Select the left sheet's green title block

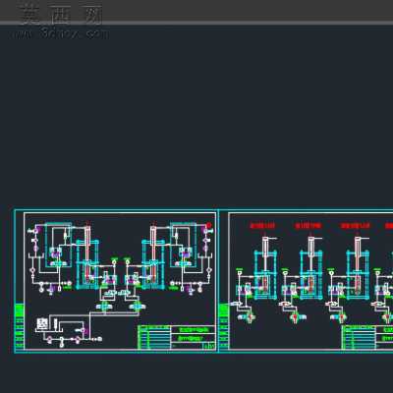[x=177, y=337]
